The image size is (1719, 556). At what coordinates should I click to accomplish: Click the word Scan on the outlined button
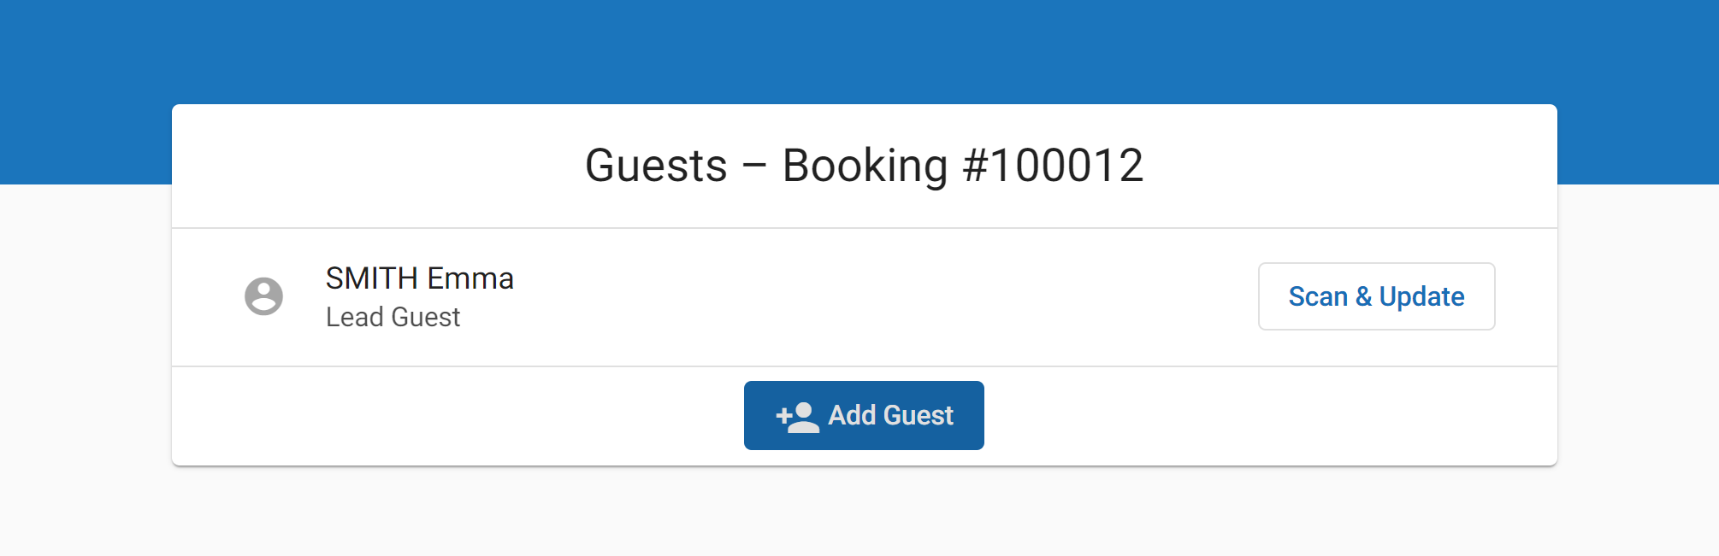pos(1318,297)
